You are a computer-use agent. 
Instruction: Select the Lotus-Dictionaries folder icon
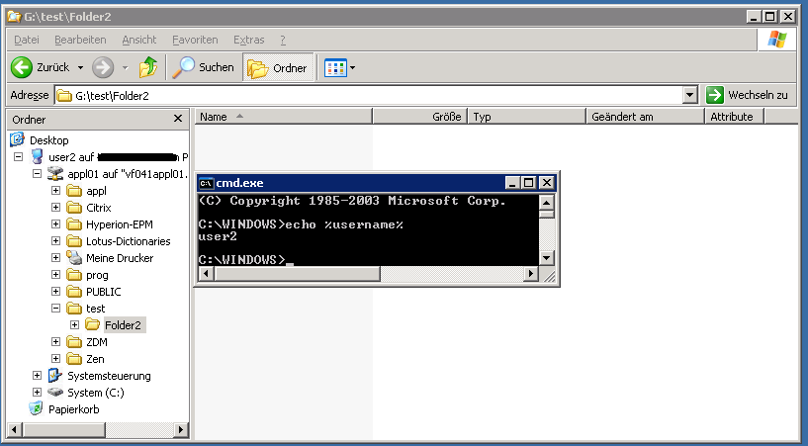pos(74,241)
